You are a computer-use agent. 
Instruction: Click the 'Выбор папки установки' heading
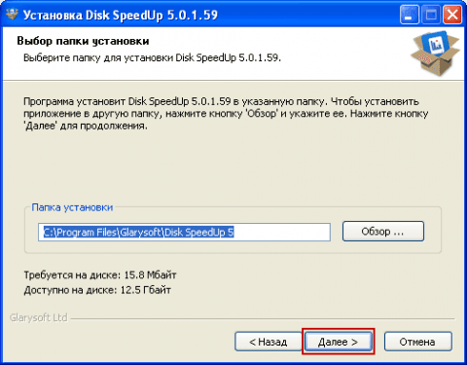(83, 41)
